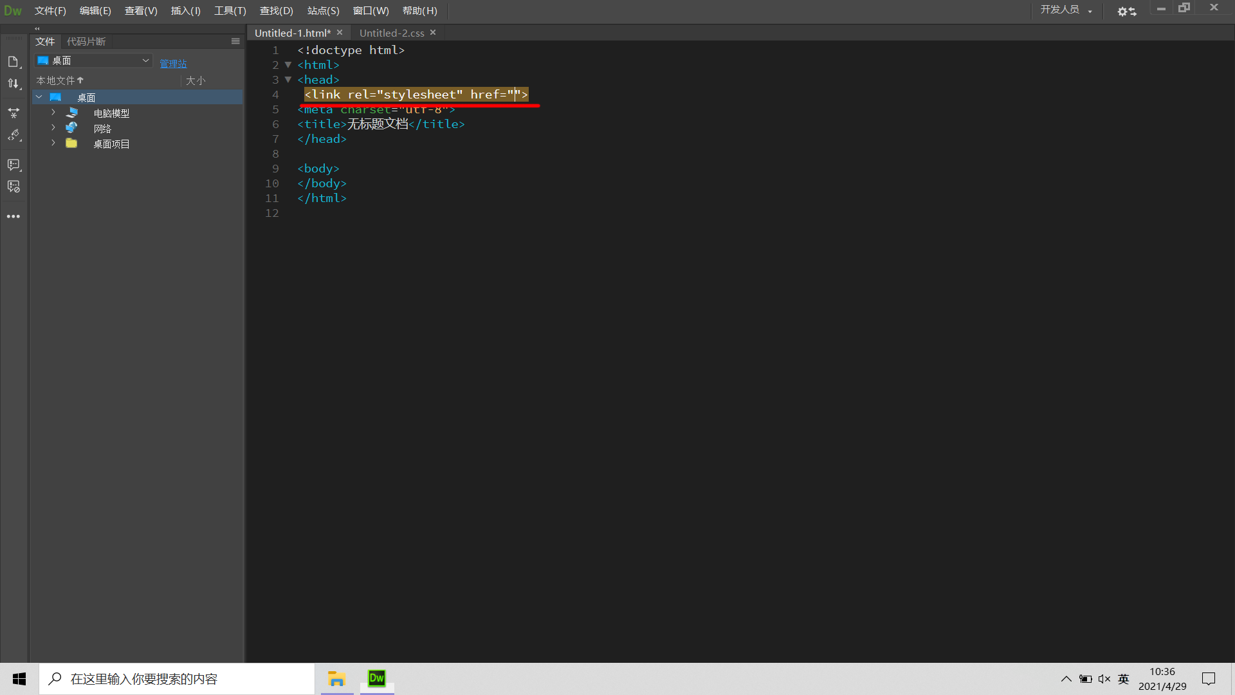Expand the 桌面项目 folder node
Image resolution: width=1235 pixels, height=695 pixels.
coord(53,144)
